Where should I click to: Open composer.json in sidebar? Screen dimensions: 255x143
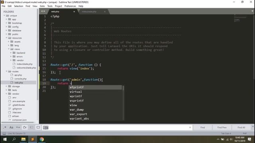[20, 120]
